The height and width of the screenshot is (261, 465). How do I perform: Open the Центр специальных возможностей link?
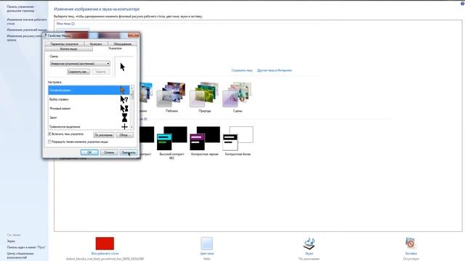click(20, 255)
